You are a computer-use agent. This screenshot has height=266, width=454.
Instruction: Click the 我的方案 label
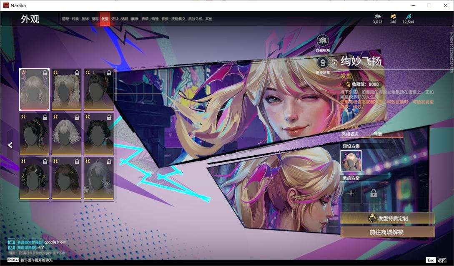tap(351, 178)
